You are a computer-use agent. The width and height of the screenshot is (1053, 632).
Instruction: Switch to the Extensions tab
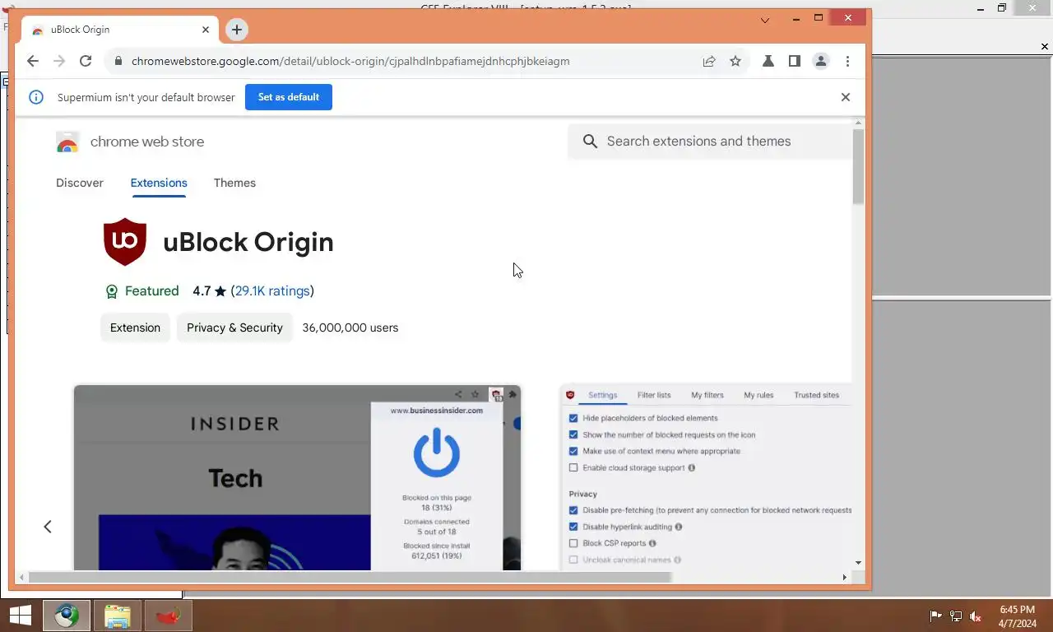pyautogui.click(x=159, y=183)
